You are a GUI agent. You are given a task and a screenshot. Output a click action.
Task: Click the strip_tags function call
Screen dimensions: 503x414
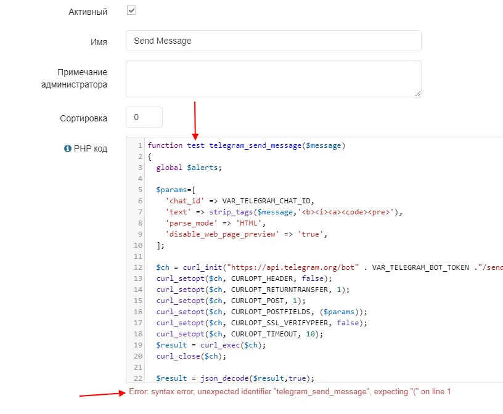[231, 212]
